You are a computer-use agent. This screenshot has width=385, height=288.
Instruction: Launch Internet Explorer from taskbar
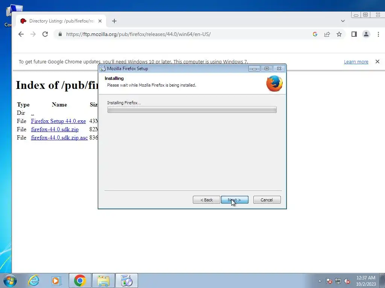coord(33,280)
